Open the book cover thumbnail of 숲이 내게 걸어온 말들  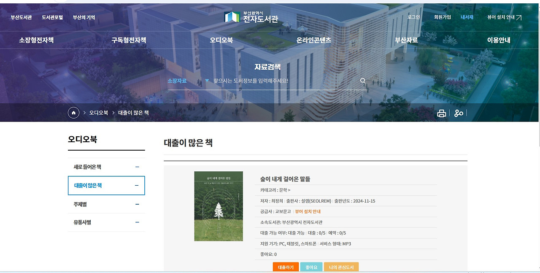pyautogui.click(x=219, y=206)
